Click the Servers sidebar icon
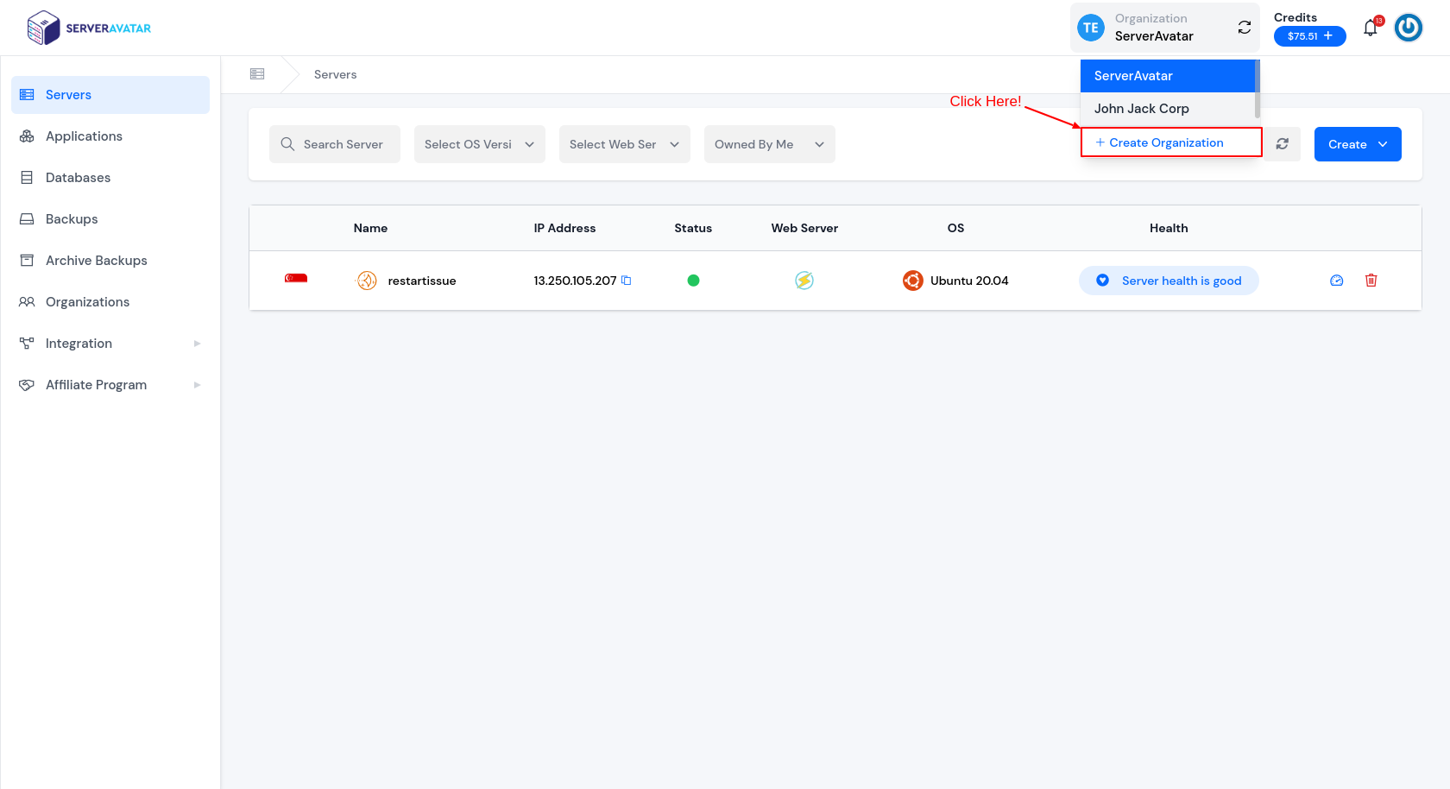Screen dimensions: 1450x789 [27, 95]
